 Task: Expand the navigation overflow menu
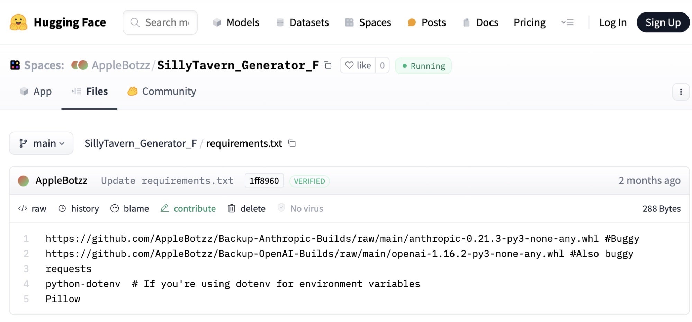(567, 22)
